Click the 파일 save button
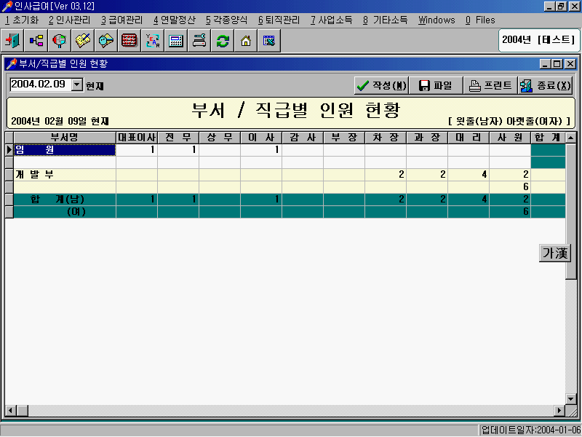 coord(435,85)
